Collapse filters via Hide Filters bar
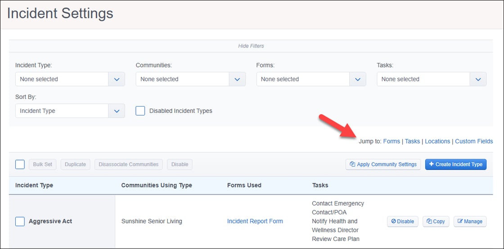504x249 pixels. coord(251,46)
